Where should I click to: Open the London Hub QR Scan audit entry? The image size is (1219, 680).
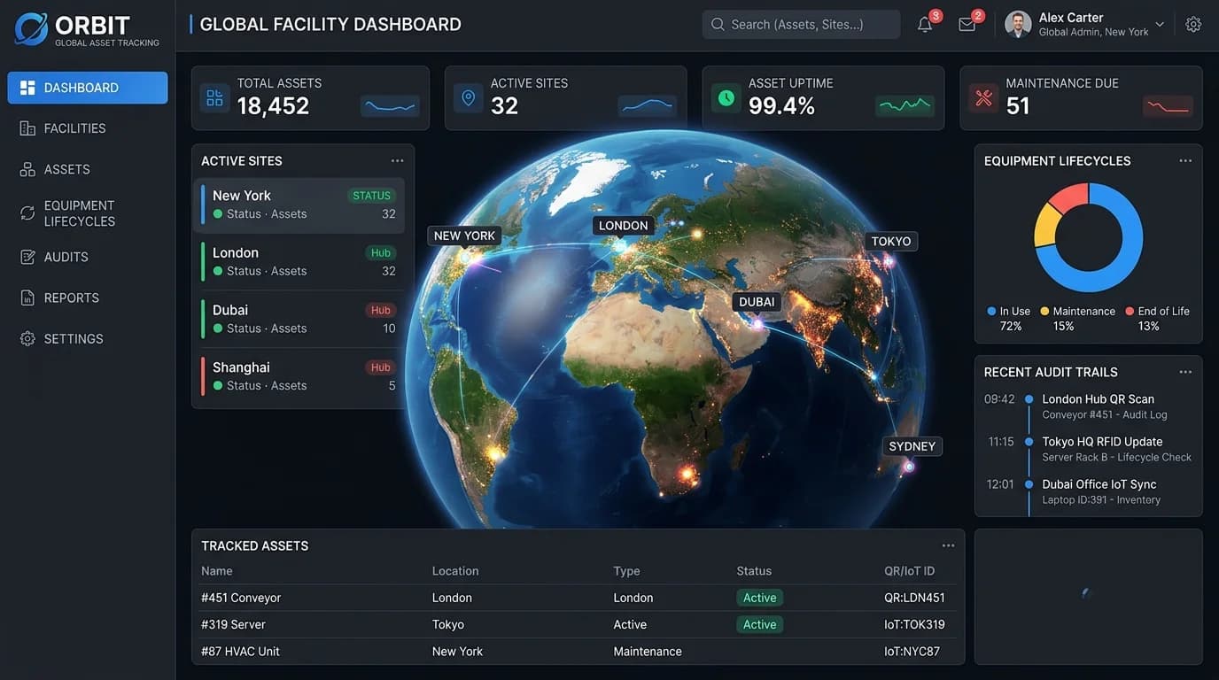point(1089,406)
